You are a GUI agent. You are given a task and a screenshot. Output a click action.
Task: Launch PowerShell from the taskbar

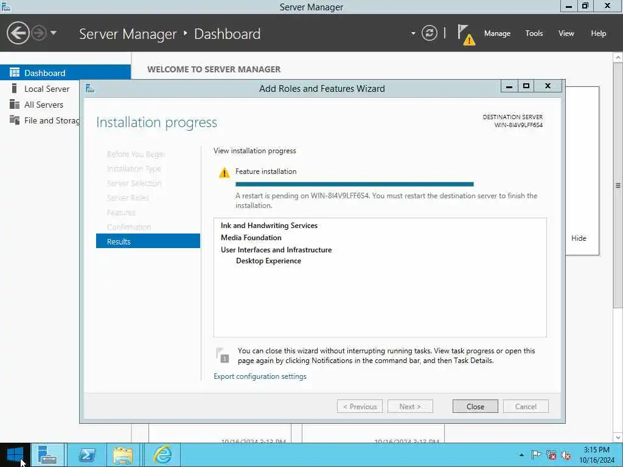click(x=86, y=455)
